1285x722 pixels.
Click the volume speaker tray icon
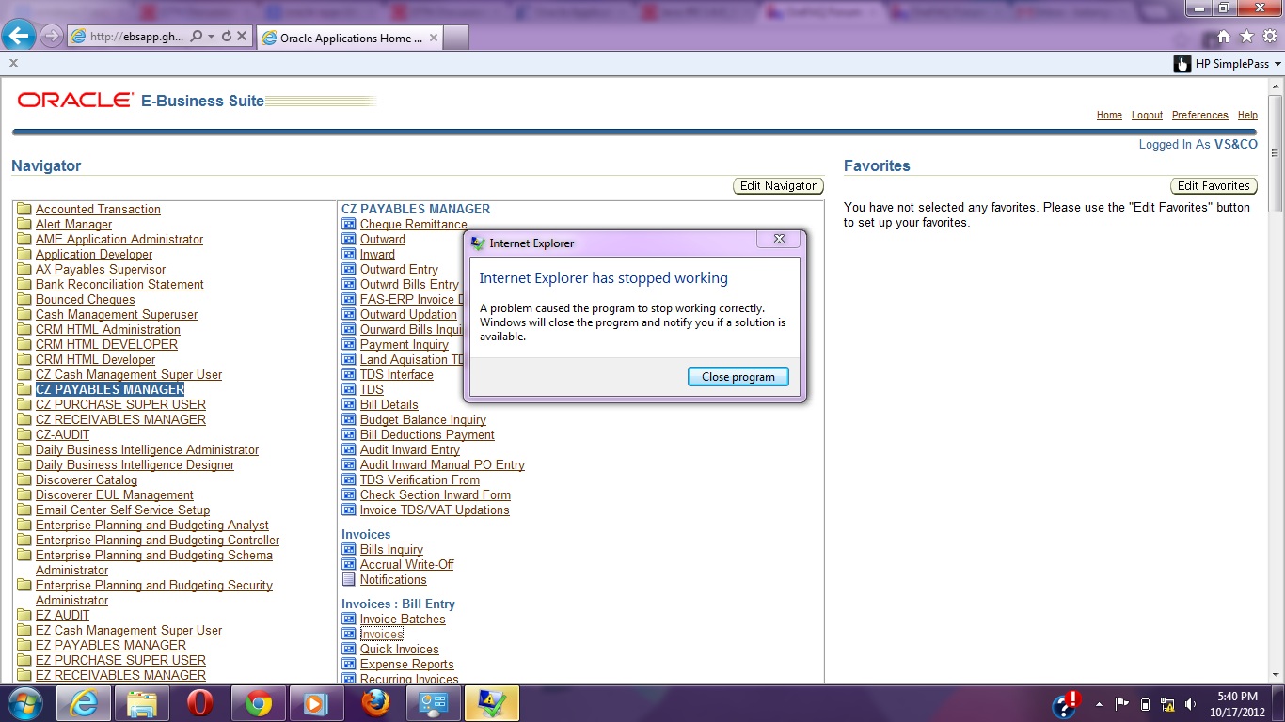[1191, 704]
